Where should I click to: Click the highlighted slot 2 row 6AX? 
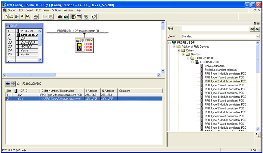[84, 99]
